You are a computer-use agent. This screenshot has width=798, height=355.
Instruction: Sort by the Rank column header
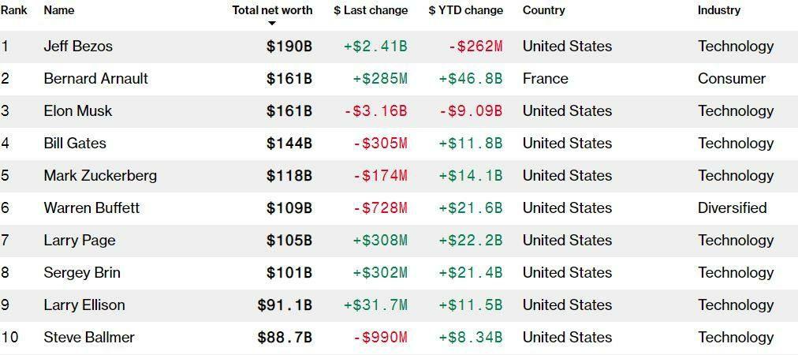[14, 10]
